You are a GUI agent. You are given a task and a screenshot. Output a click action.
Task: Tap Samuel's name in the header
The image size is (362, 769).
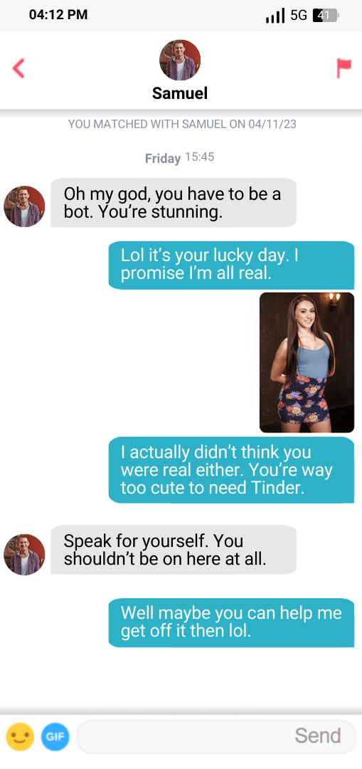180,93
